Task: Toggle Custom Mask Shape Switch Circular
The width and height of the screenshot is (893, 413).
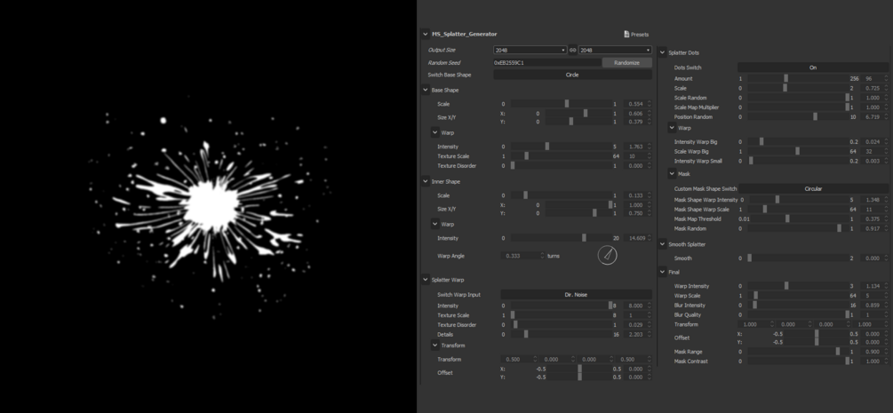Action: tap(813, 188)
